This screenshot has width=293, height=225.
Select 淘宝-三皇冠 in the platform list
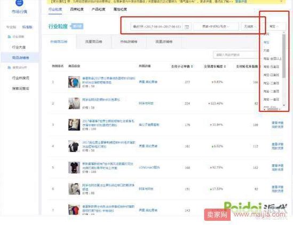[271, 83]
